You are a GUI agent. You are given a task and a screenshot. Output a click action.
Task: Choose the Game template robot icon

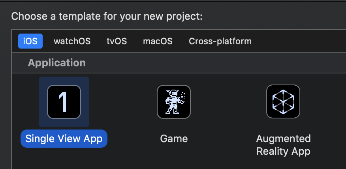point(173,102)
